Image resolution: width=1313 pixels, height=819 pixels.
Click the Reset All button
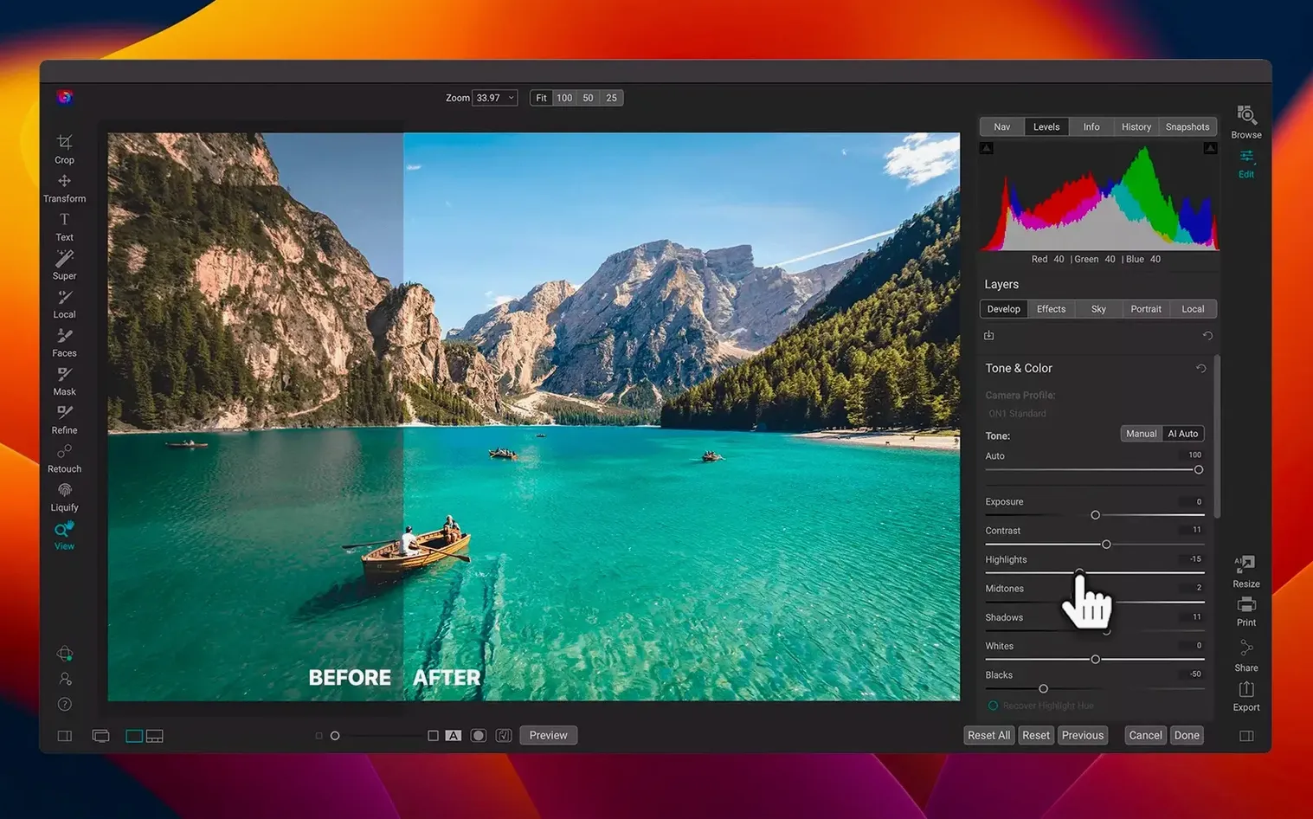click(x=988, y=736)
